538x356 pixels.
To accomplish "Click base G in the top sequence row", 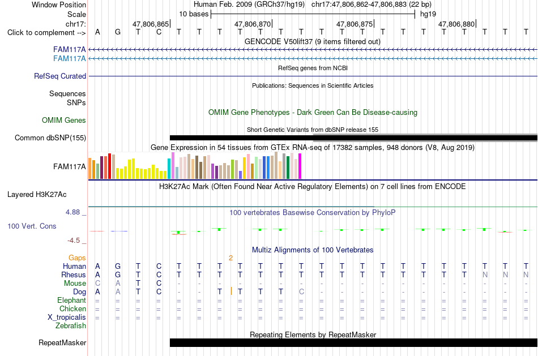I will [x=118, y=32].
